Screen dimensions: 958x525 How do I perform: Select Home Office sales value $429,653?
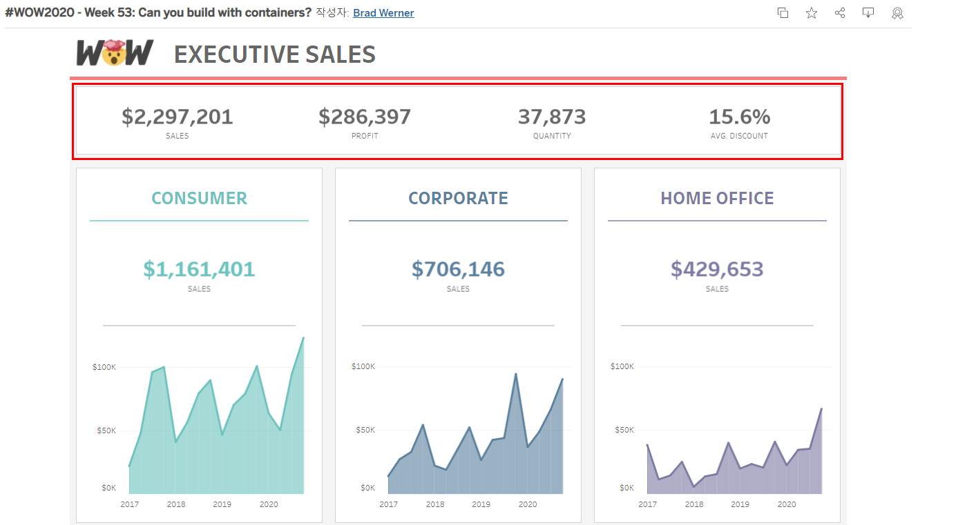717,269
